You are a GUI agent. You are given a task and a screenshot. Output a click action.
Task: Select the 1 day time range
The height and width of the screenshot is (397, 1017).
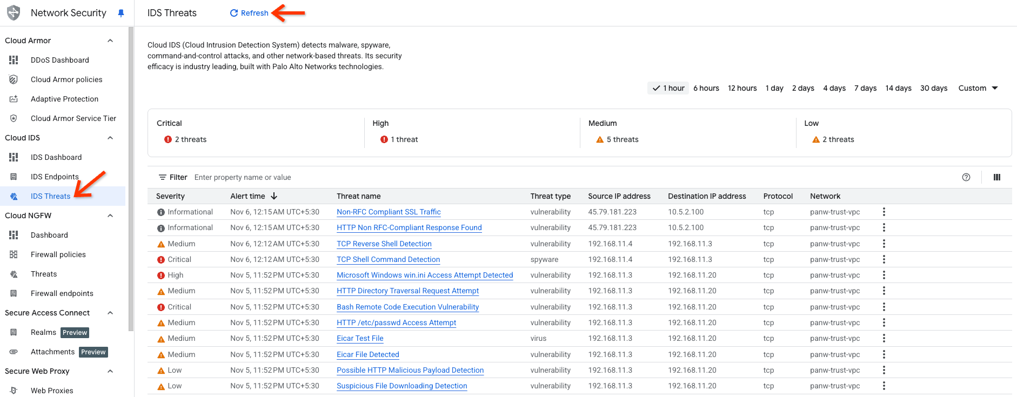point(774,88)
